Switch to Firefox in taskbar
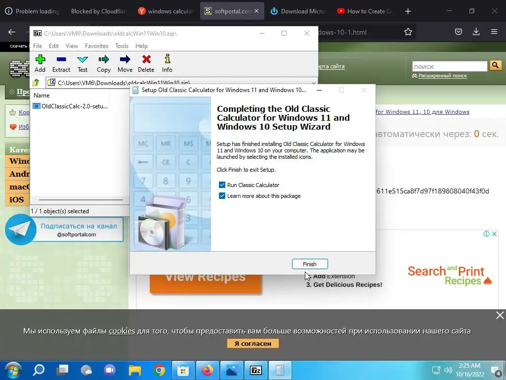Image resolution: width=506 pixels, height=380 pixels. [x=208, y=370]
